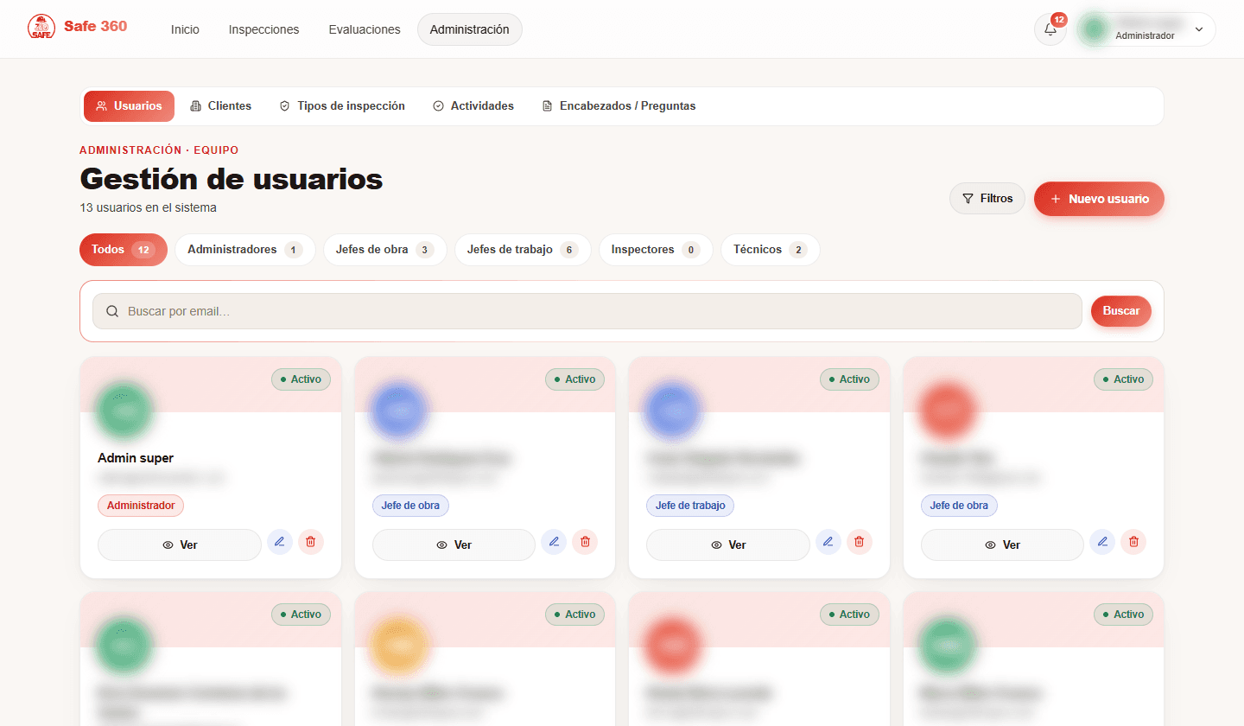Screen dimensions: 1244x726
Task: Click the Administrador role badge
Action: click(141, 506)
